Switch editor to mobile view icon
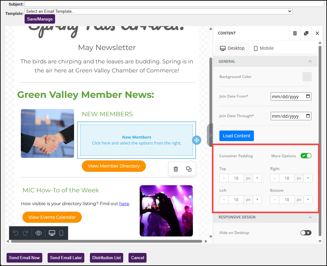327x266 pixels. coord(61,233)
